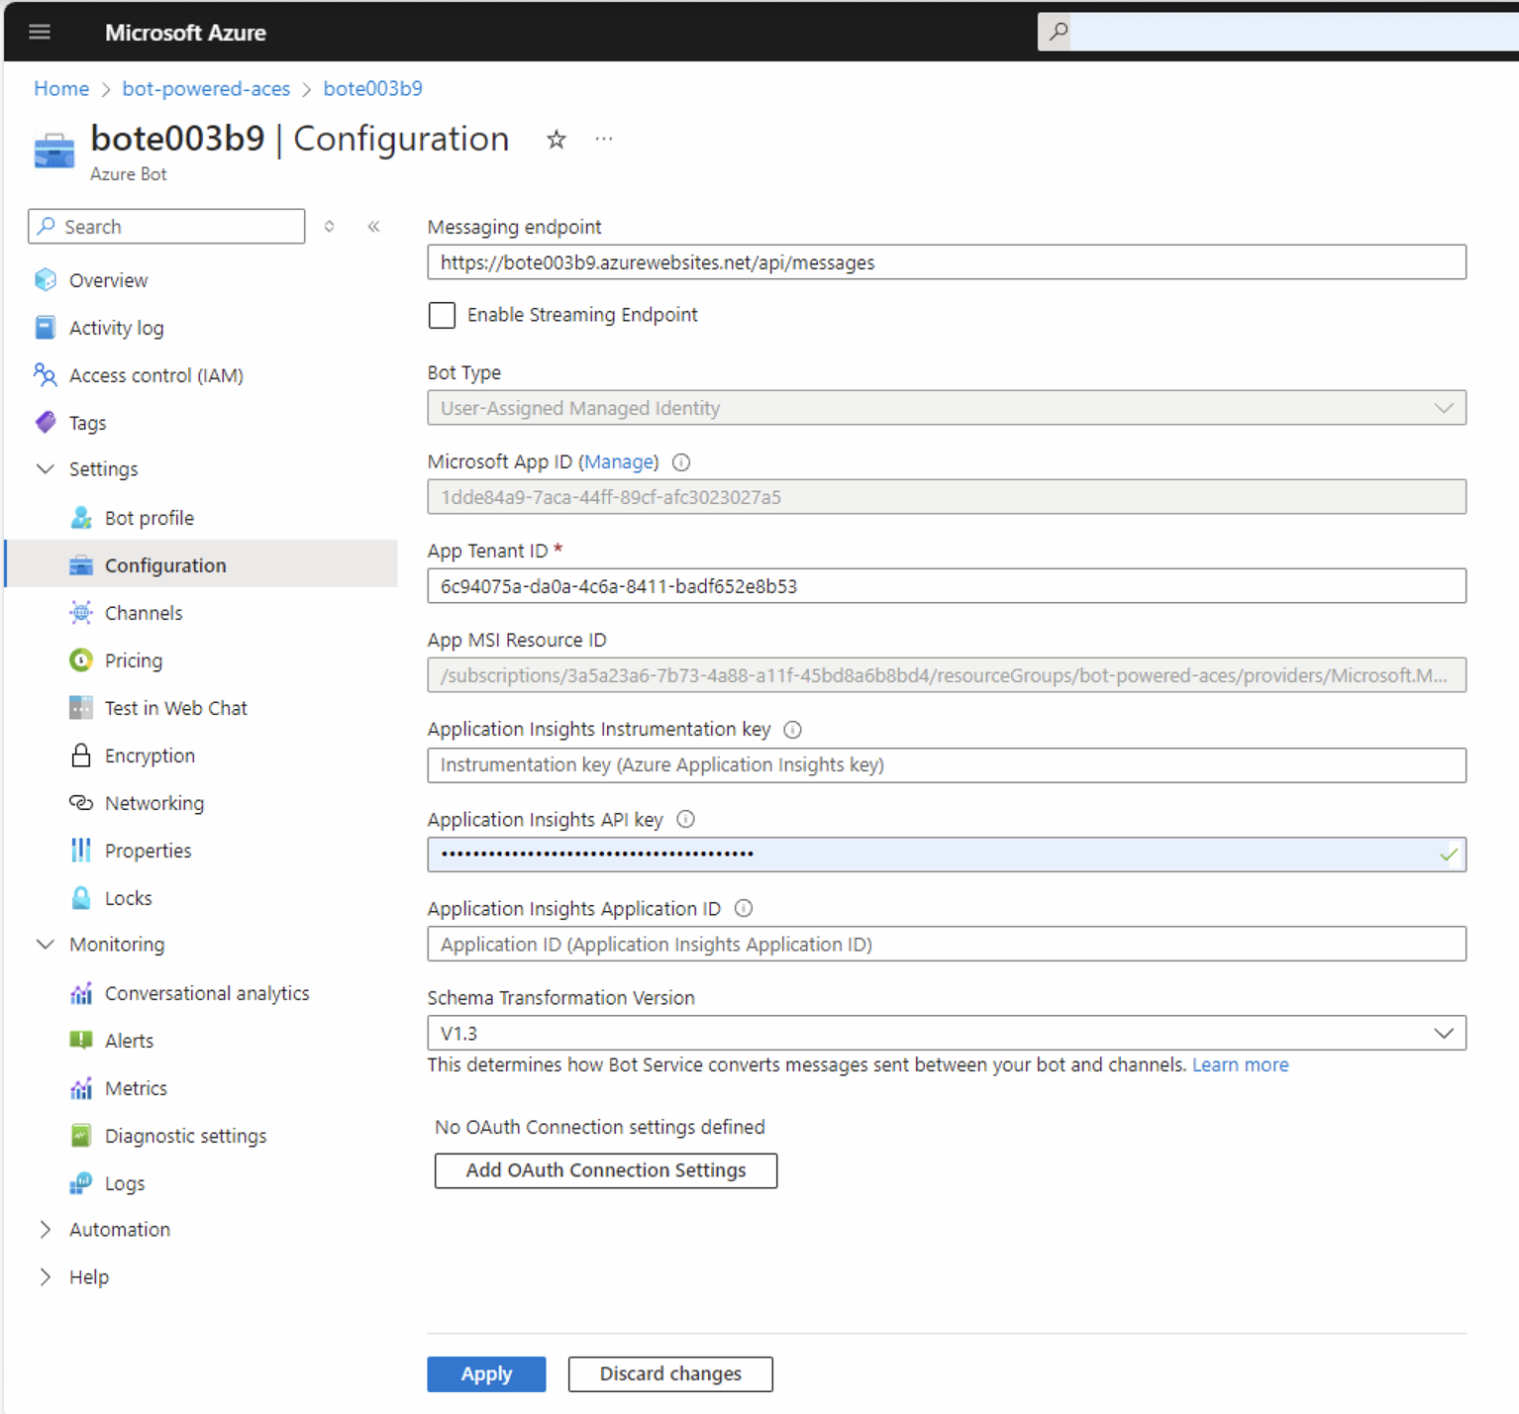Click the favorite star next to Configuration

(x=556, y=141)
